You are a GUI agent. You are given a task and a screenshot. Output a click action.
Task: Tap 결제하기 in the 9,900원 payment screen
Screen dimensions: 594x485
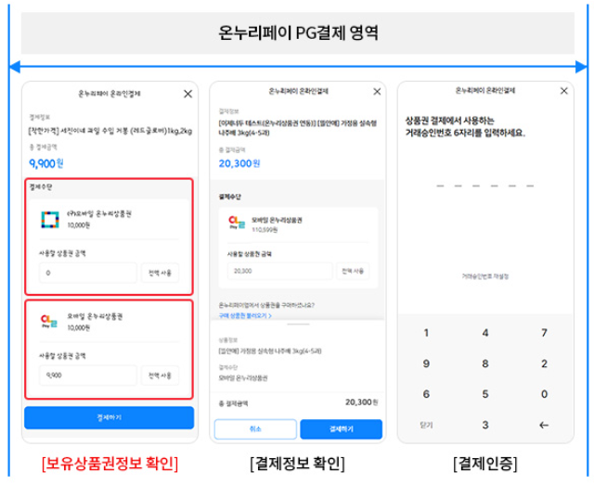110,417
